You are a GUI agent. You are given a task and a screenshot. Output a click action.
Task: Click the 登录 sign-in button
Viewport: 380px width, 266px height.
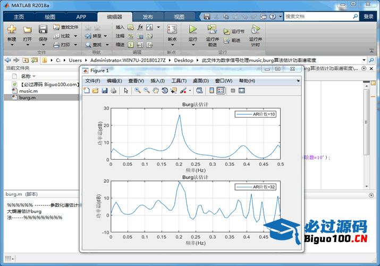(x=368, y=16)
